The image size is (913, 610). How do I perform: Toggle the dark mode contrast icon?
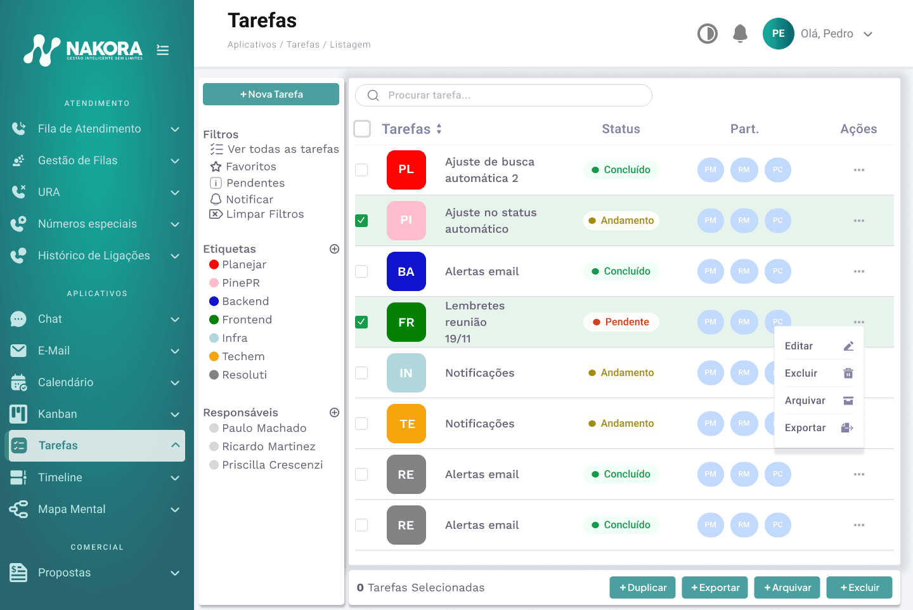pyautogui.click(x=708, y=34)
